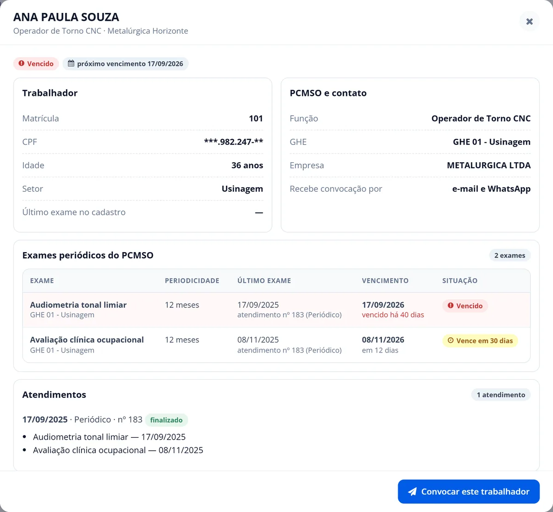The image size is (553, 512).
Task: Click the 08/11/2026 due date in table
Action: tap(383, 340)
